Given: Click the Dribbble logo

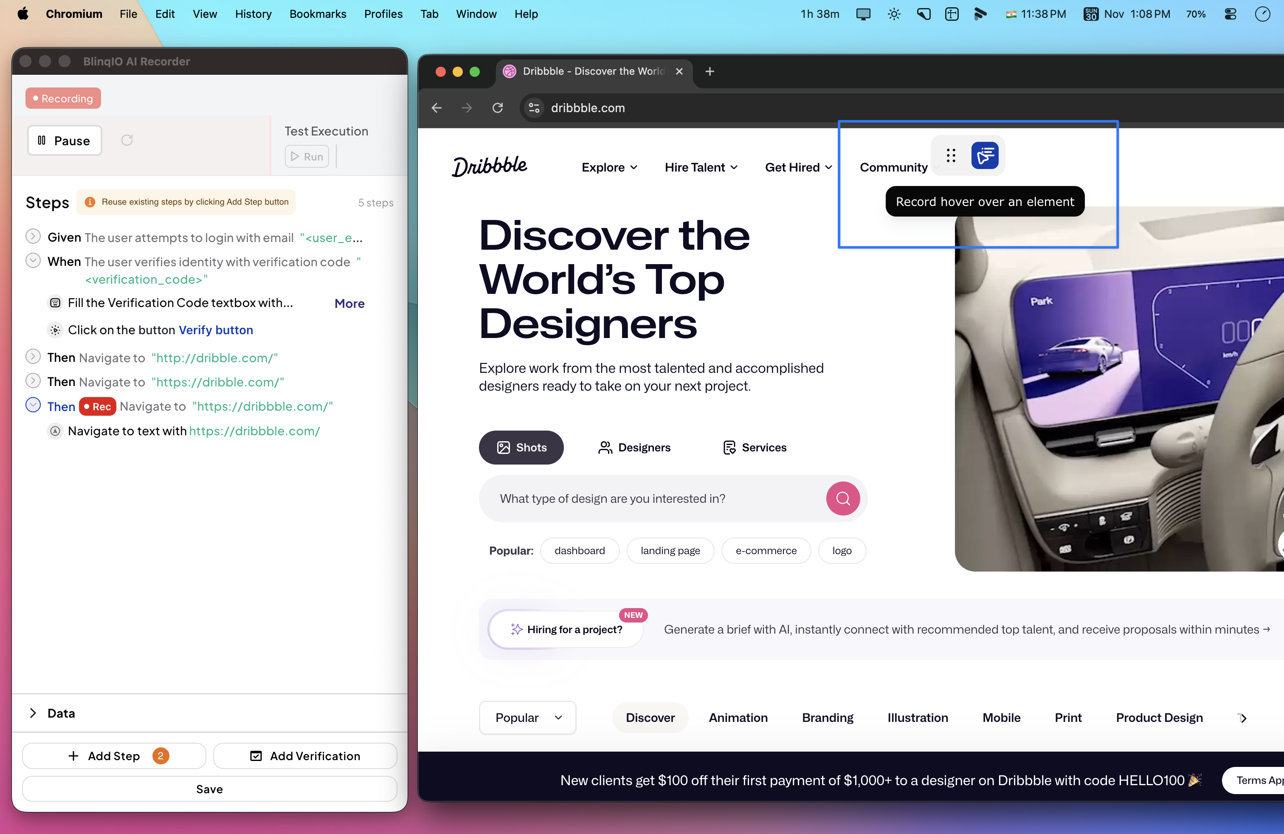Looking at the screenshot, I should click(x=489, y=166).
